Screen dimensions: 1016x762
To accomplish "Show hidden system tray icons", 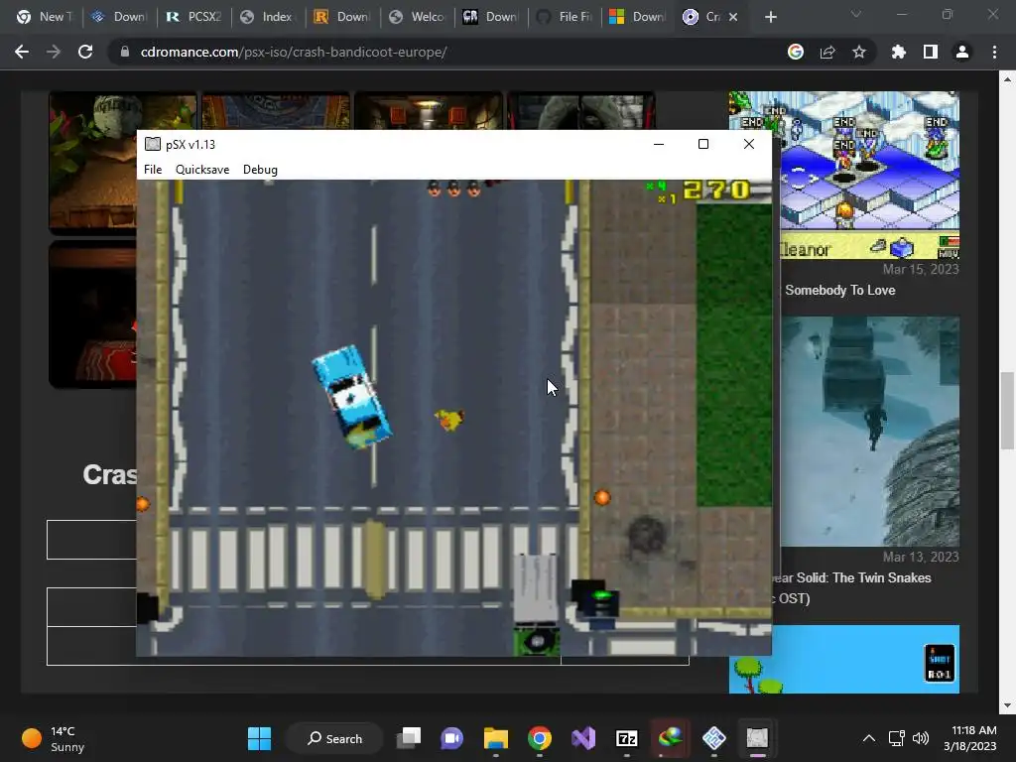I will 869,738.
